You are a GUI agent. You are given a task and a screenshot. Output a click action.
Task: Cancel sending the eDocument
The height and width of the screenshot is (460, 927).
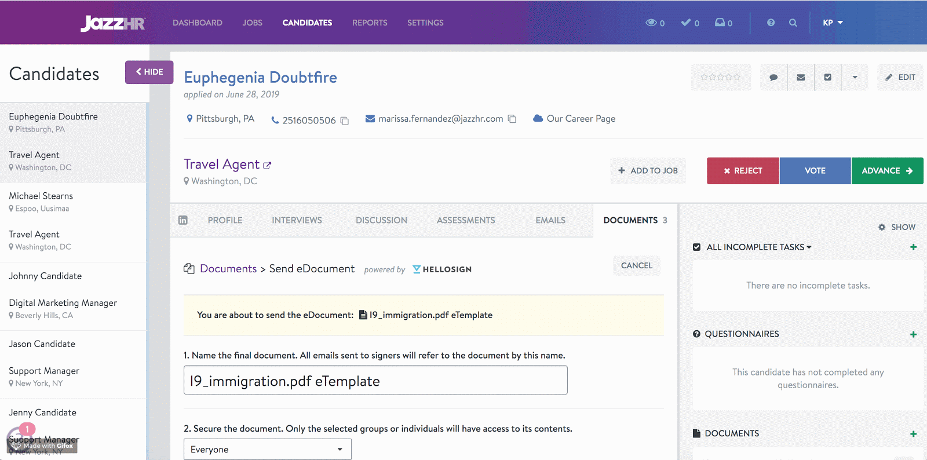pos(637,265)
